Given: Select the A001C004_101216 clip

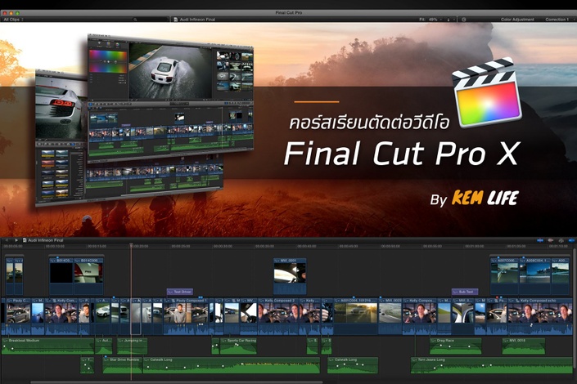Looking at the screenshot, I should 356,316.
